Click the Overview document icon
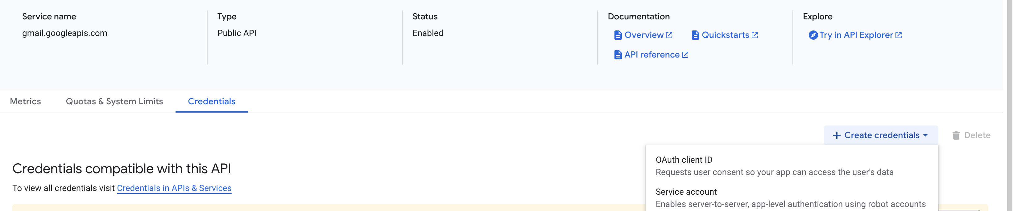The height and width of the screenshot is (211, 1013). pos(618,35)
